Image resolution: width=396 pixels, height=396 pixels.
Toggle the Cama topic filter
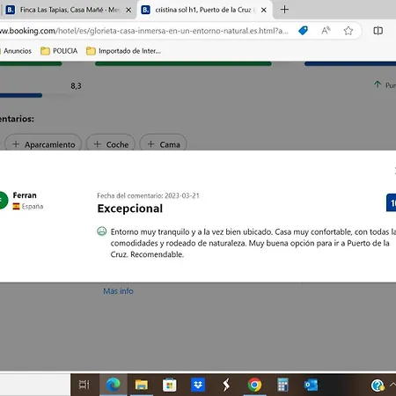[164, 144]
